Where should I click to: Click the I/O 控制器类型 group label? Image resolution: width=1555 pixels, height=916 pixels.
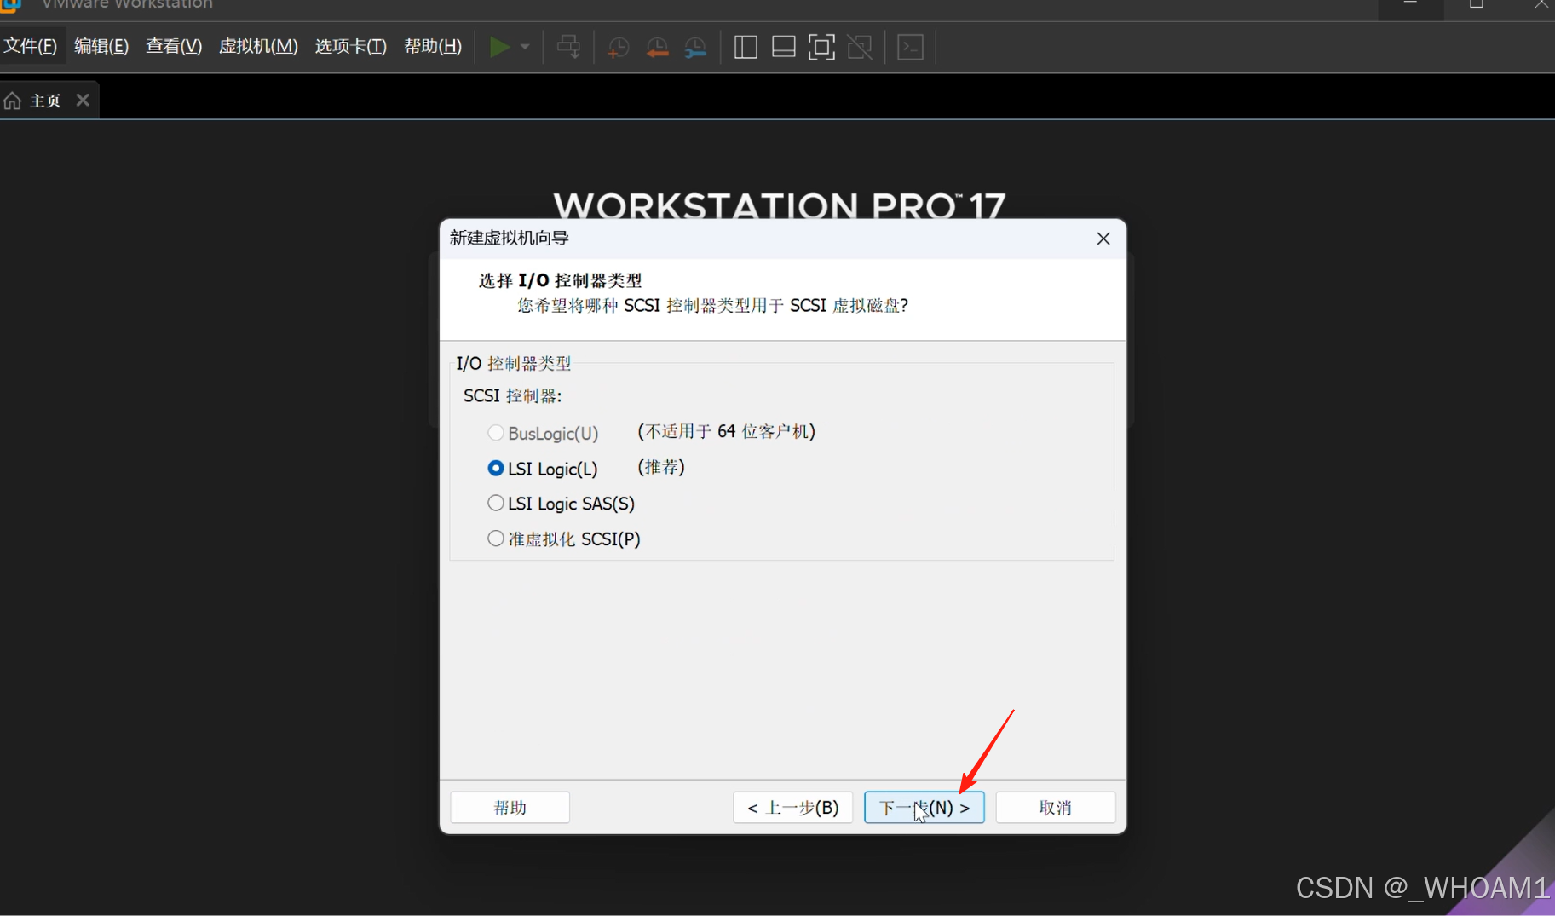click(514, 364)
